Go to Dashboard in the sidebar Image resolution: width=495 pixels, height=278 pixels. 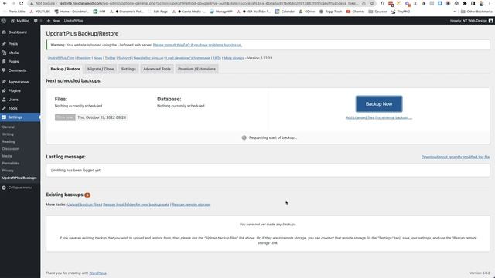point(17,32)
